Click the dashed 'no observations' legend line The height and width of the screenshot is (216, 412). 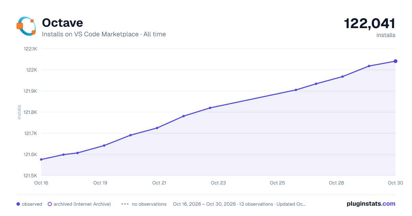click(125, 204)
